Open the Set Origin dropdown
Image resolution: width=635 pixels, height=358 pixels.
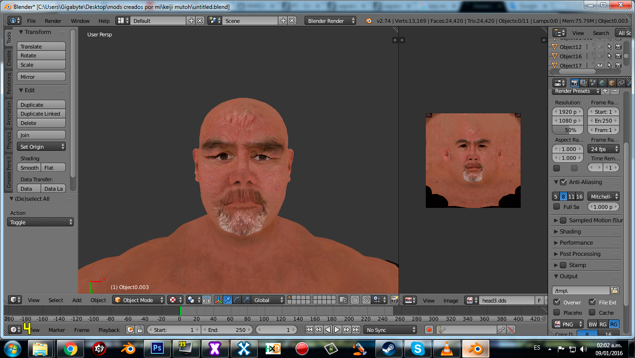point(42,146)
